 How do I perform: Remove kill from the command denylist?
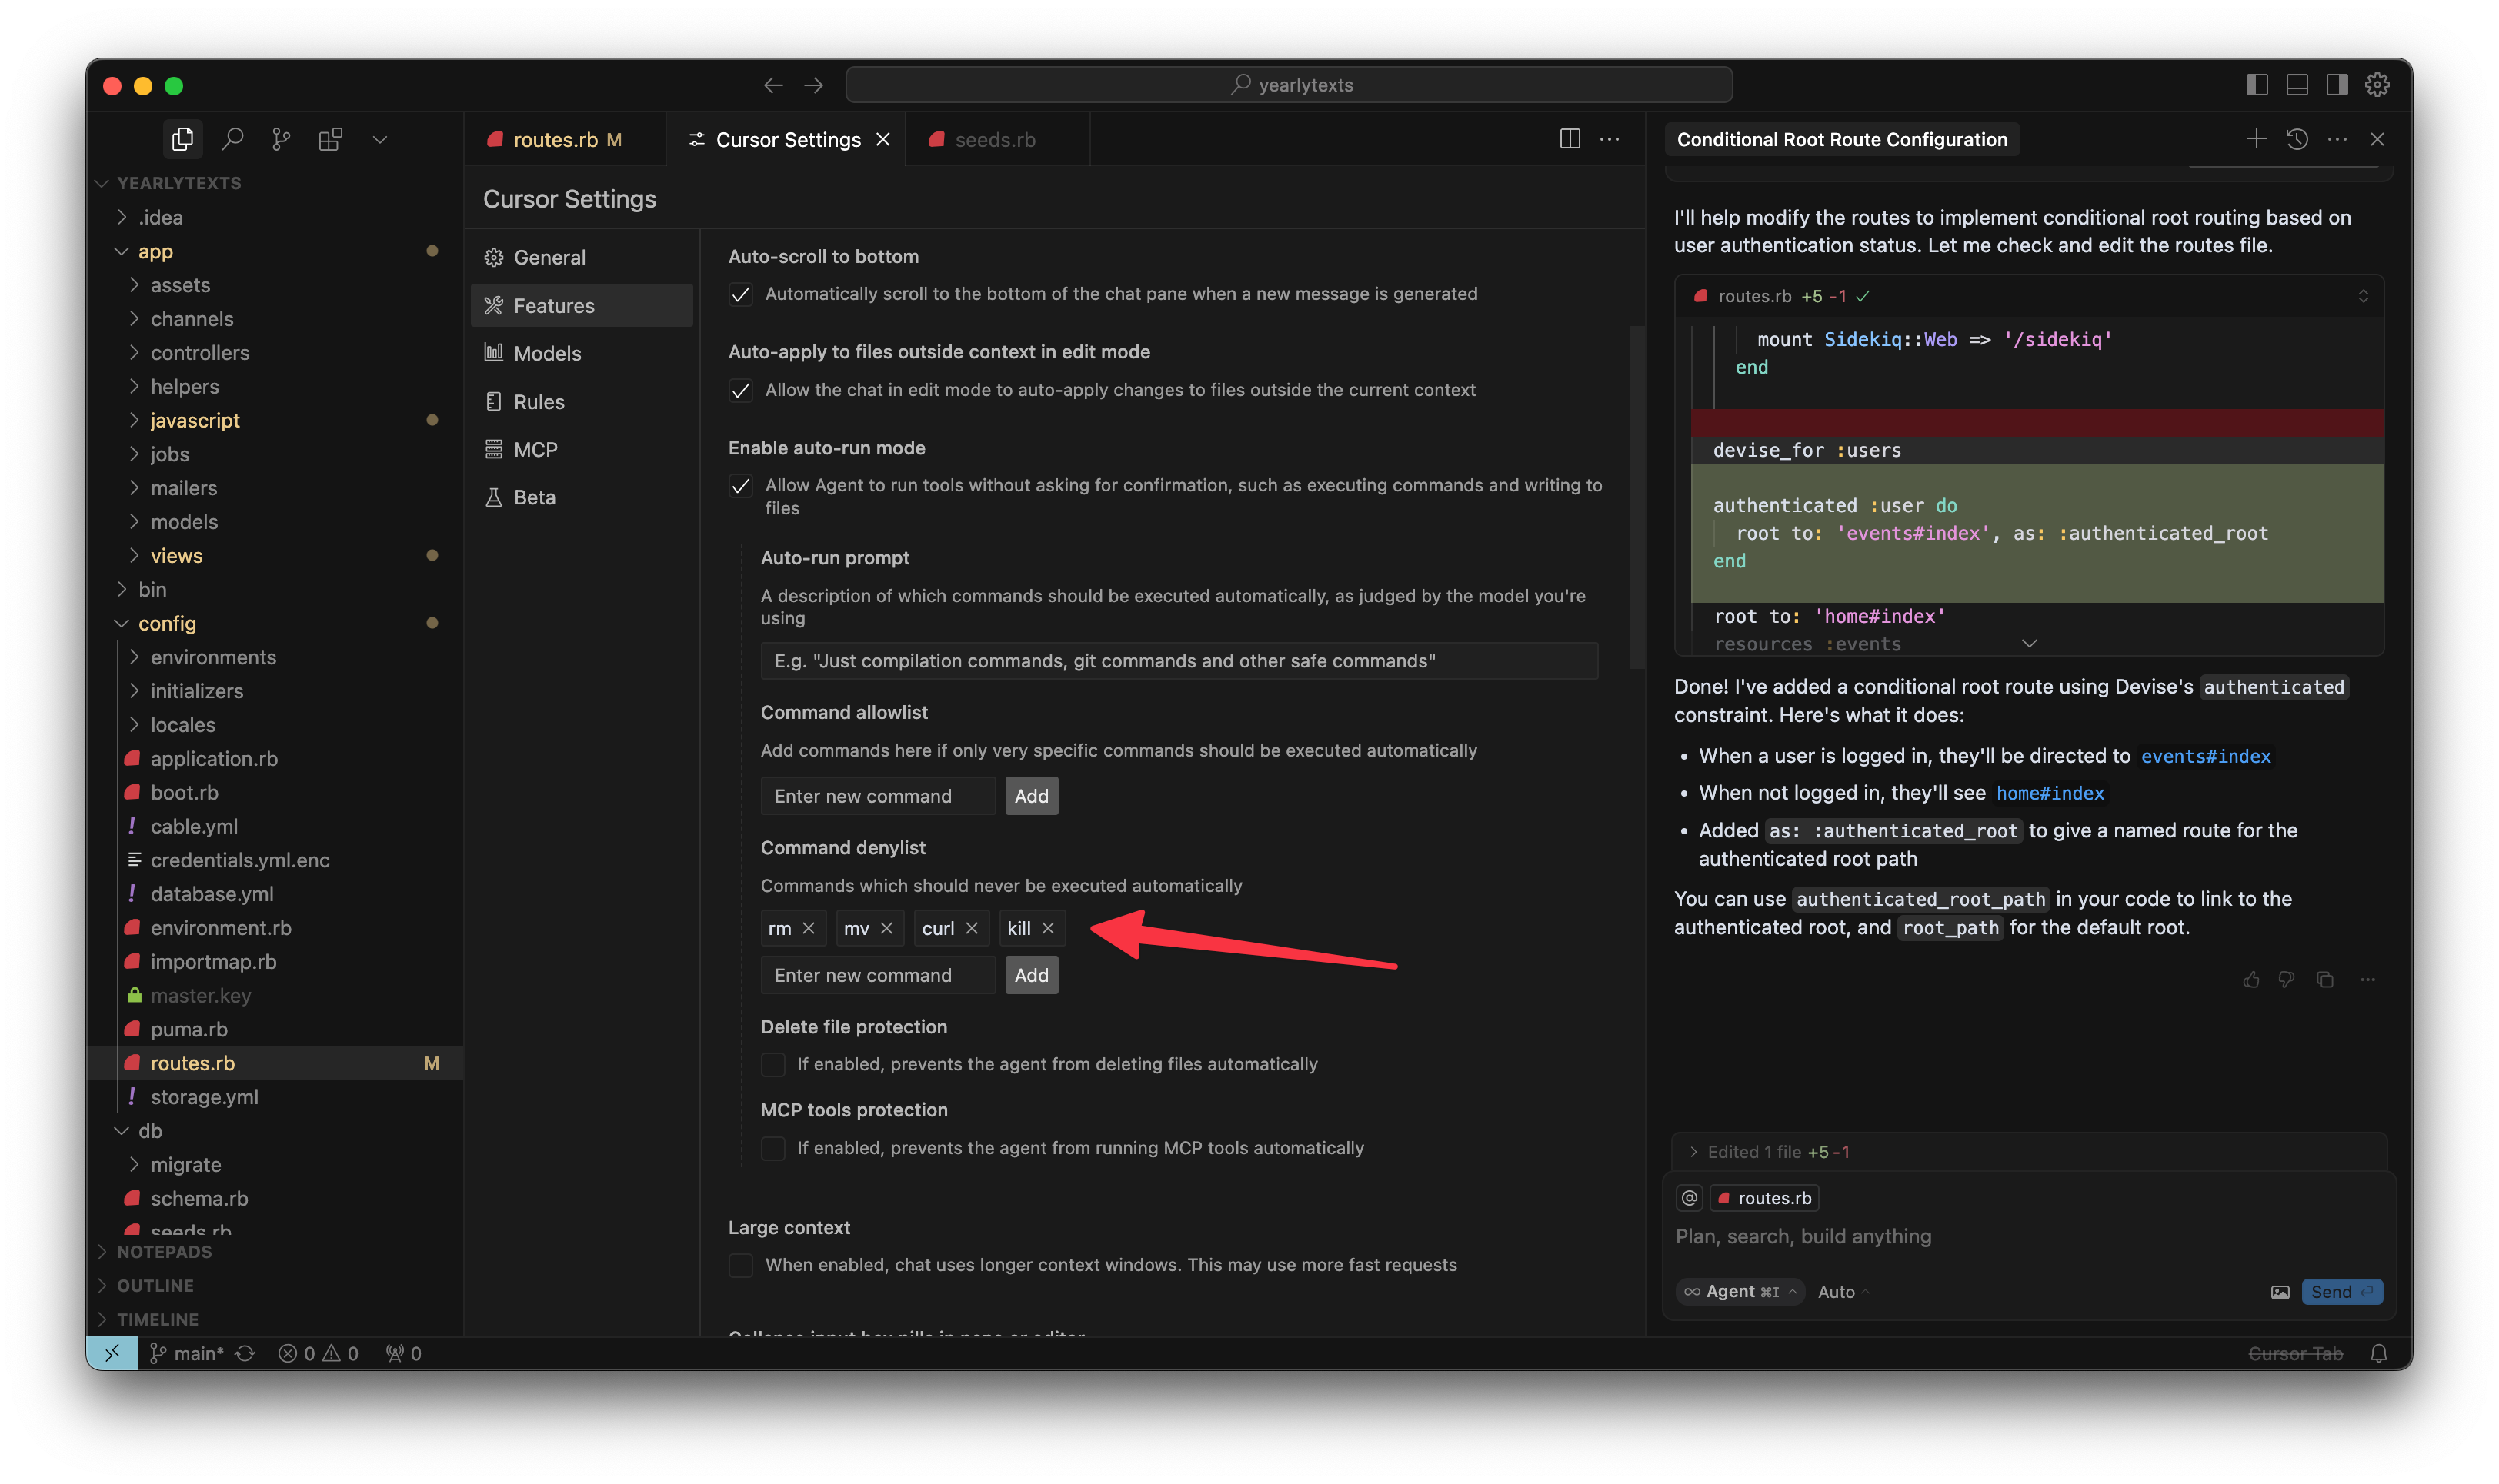[x=1049, y=928]
